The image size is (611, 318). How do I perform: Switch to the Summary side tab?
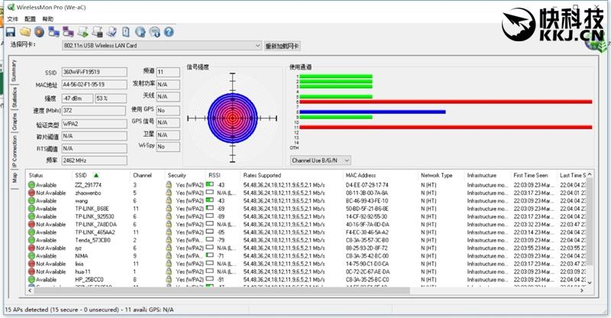click(14, 70)
